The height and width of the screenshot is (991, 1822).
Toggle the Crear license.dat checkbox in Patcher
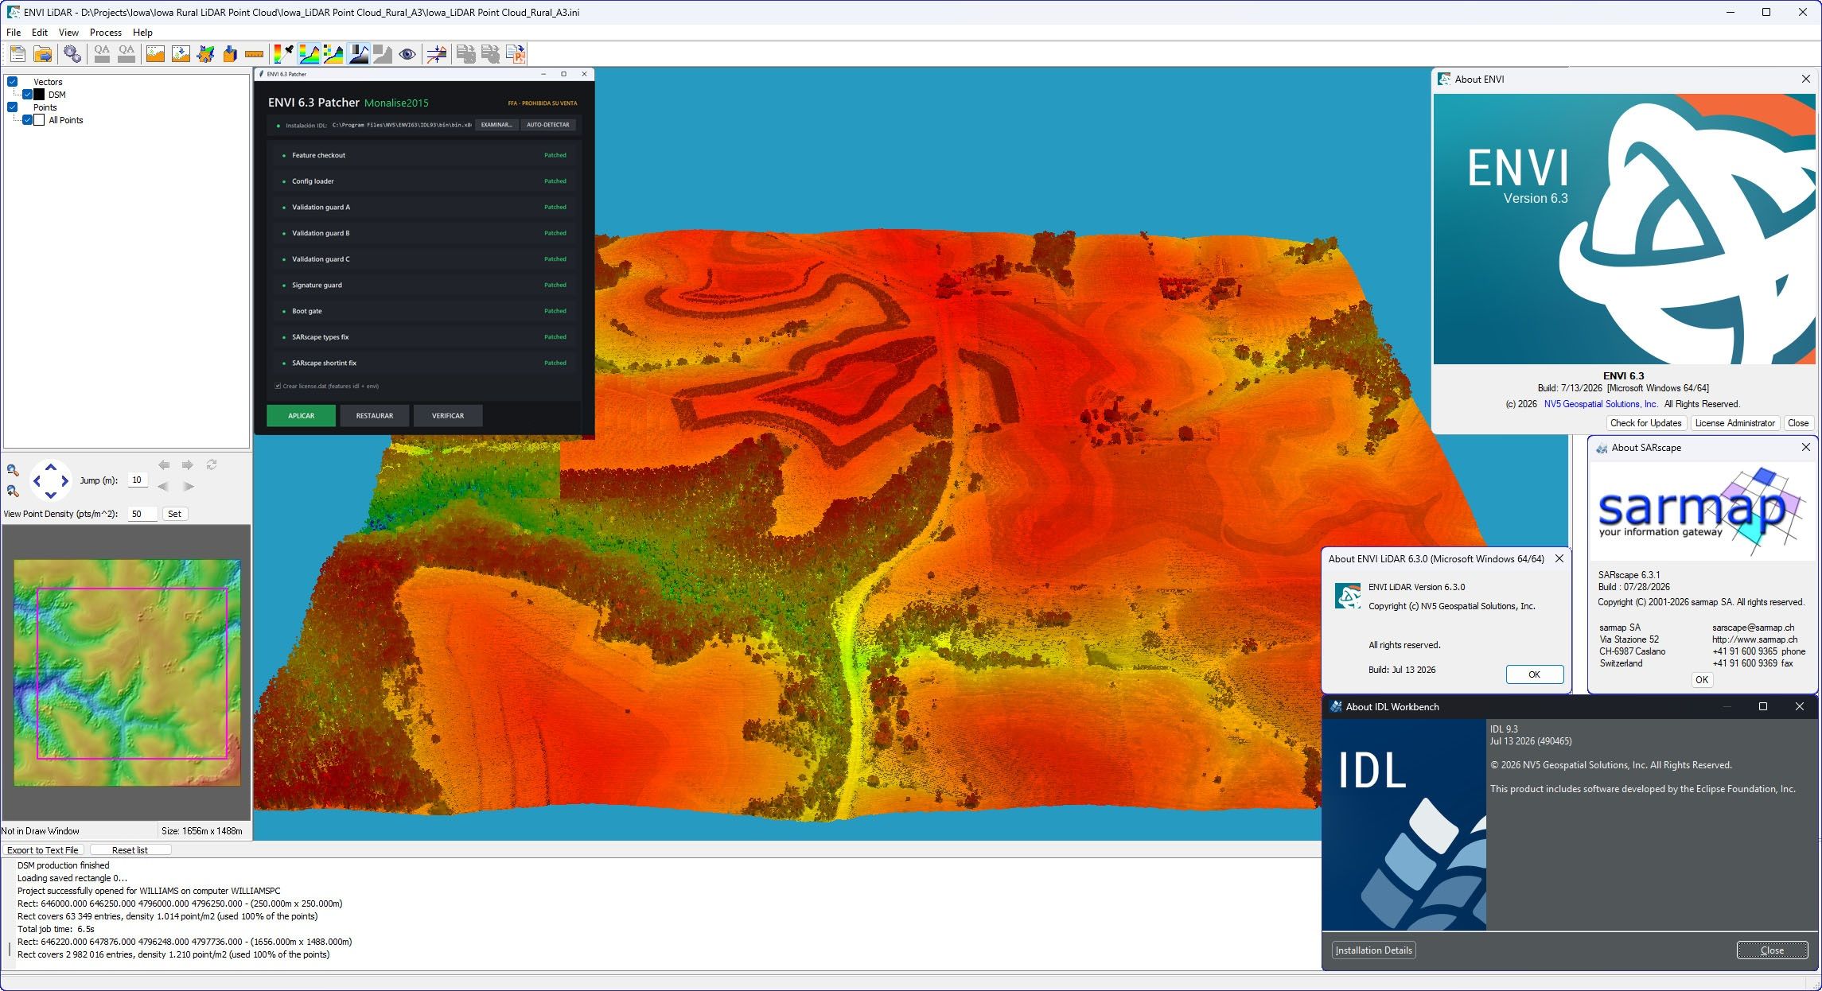(x=278, y=387)
